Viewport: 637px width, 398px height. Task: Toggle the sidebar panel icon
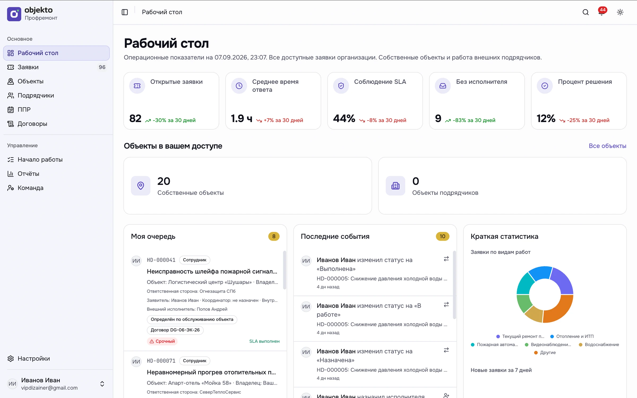tap(125, 12)
